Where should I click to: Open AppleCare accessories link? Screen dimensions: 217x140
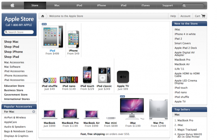tap(11, 122)
